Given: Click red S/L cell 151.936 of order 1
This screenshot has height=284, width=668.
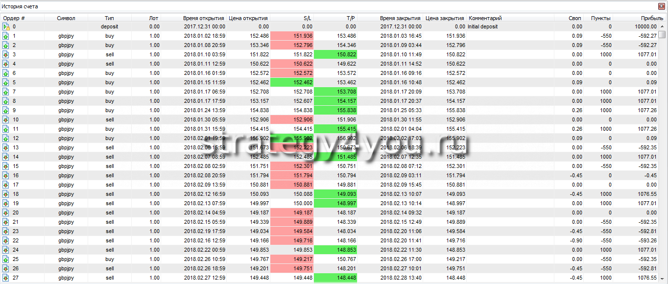Looking at the screenshot, I should (x=292, y=36).
